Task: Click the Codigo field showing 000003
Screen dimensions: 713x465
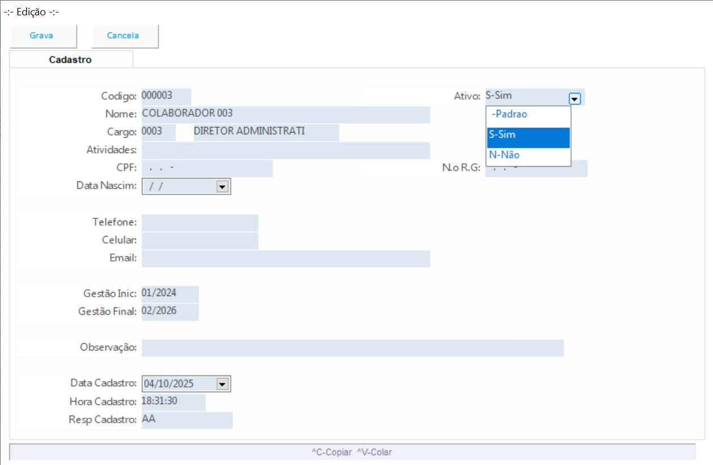Action: [166, 96]
